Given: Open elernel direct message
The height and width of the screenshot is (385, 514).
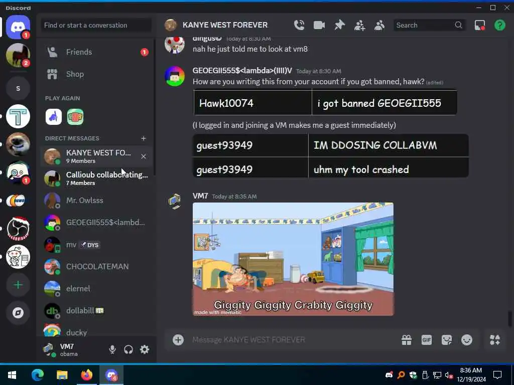Looking at the screenshot, I should coord(97,288).
